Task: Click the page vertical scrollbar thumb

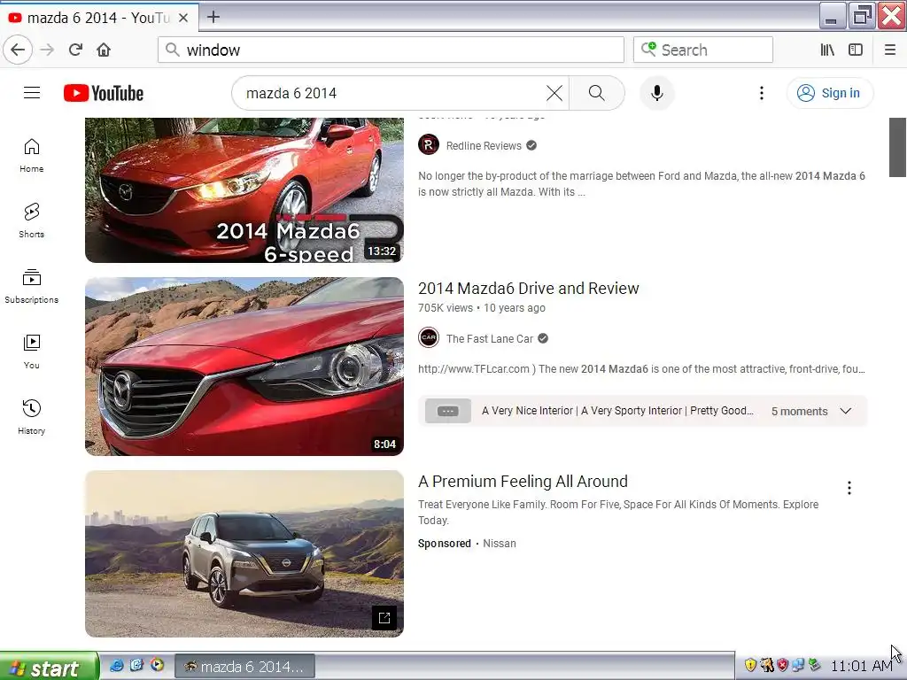Action: tap(898, 147)
